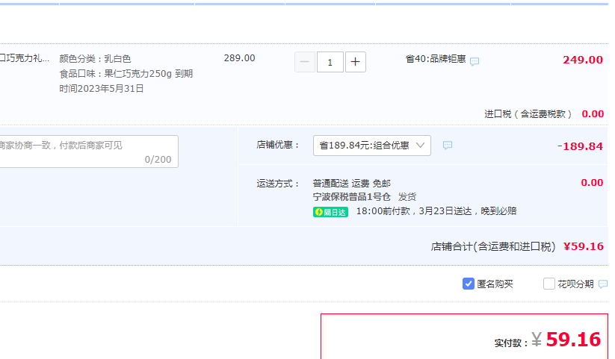Open info bubble next to 省40:品牌钜惠
615x359 pixels.
point(475,61)
